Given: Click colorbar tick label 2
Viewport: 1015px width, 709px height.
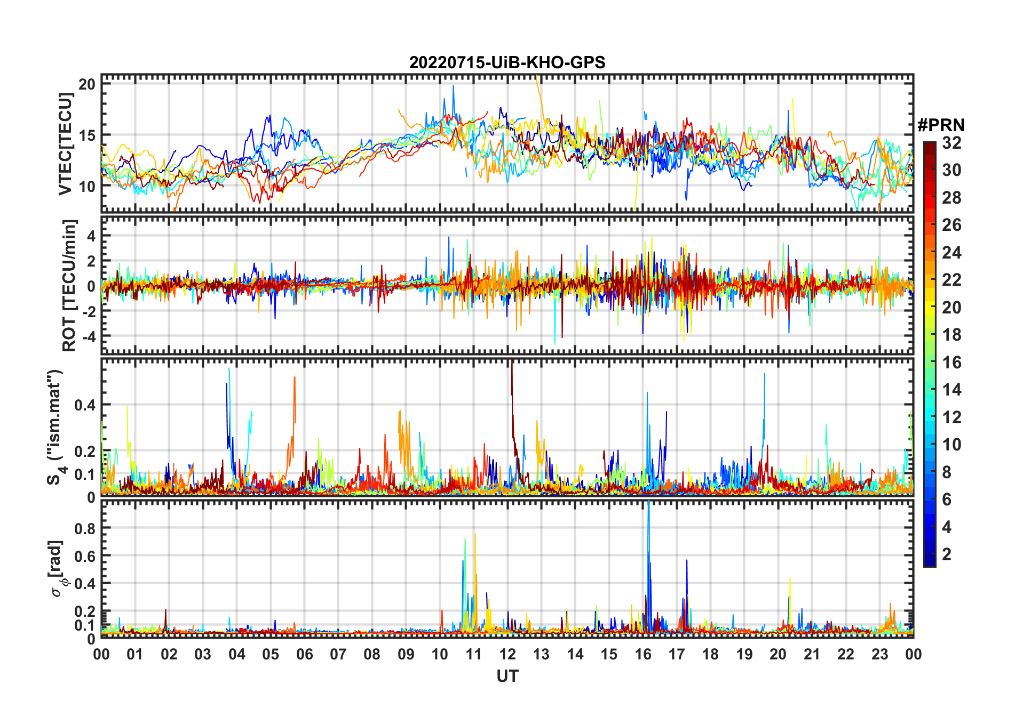Looking at the screenshot, I should pos(947,554).
